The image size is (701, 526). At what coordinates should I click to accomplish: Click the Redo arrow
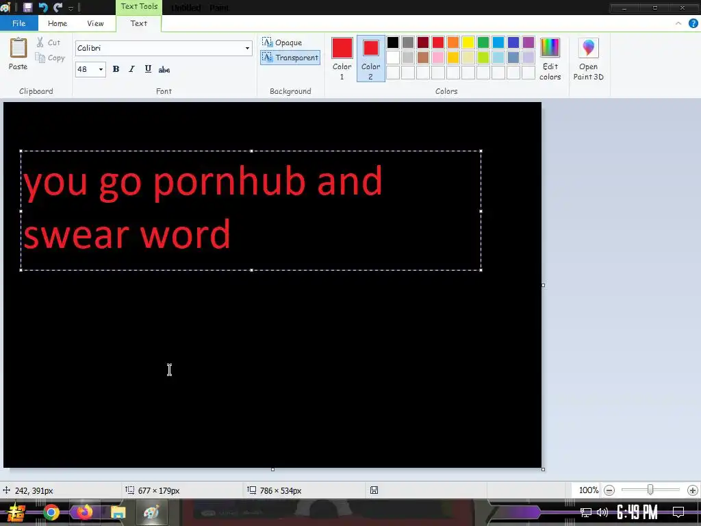(x=58, y=7)
